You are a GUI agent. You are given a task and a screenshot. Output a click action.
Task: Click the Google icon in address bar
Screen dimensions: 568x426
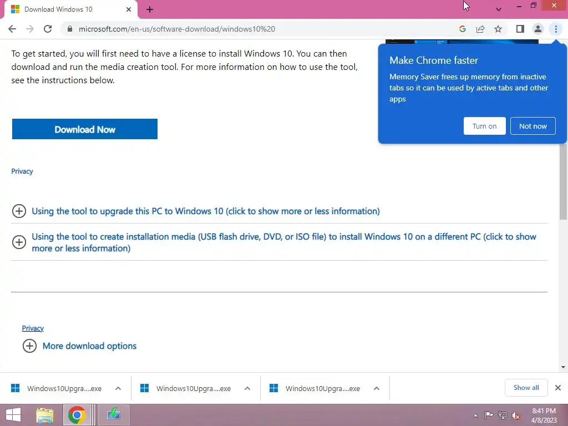coord(462,29)
